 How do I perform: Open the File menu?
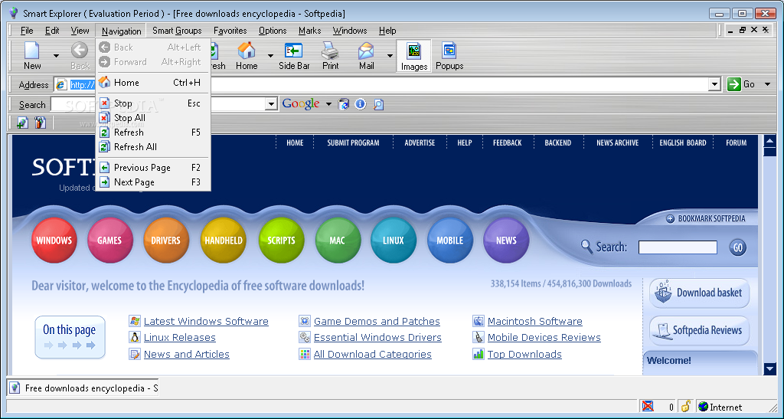27,31
